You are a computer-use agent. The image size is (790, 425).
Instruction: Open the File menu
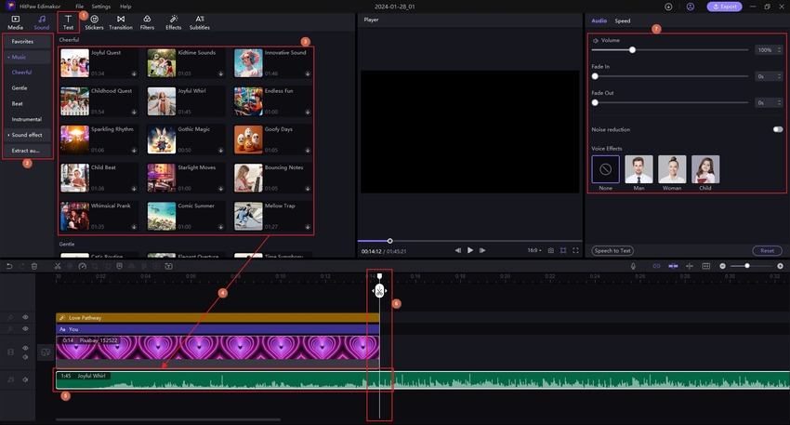pos(80,7)
